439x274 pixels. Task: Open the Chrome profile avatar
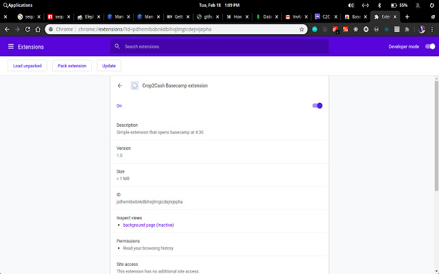point(422,29)
